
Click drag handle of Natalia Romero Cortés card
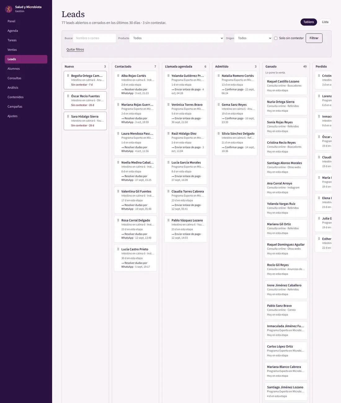pos(219,76)
